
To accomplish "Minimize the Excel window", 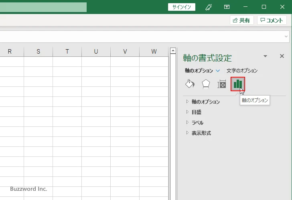I will click(x=245, y=7).
